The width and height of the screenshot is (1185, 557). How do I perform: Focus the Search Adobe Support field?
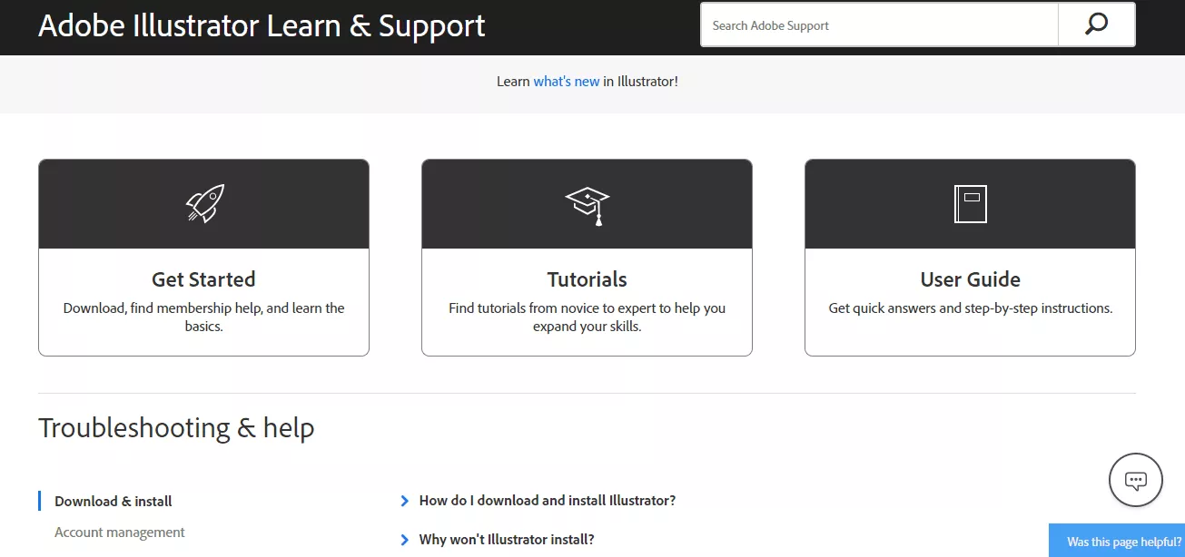(879, 24)
